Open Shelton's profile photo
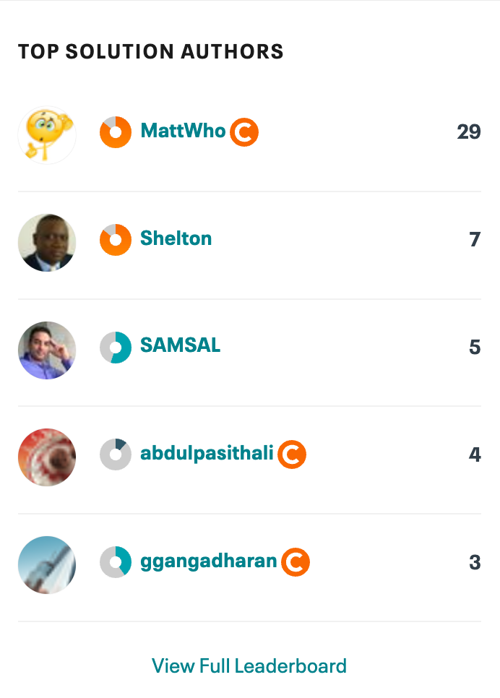Screen dimensions: 500x698 click(47, 243)
